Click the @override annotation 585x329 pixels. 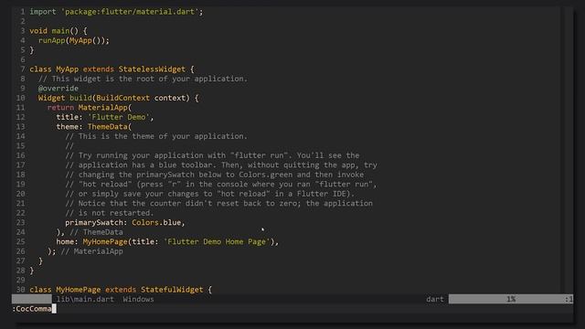coord(58,89)
